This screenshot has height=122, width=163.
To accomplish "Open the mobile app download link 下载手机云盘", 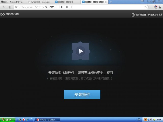I will coord(146,15).
